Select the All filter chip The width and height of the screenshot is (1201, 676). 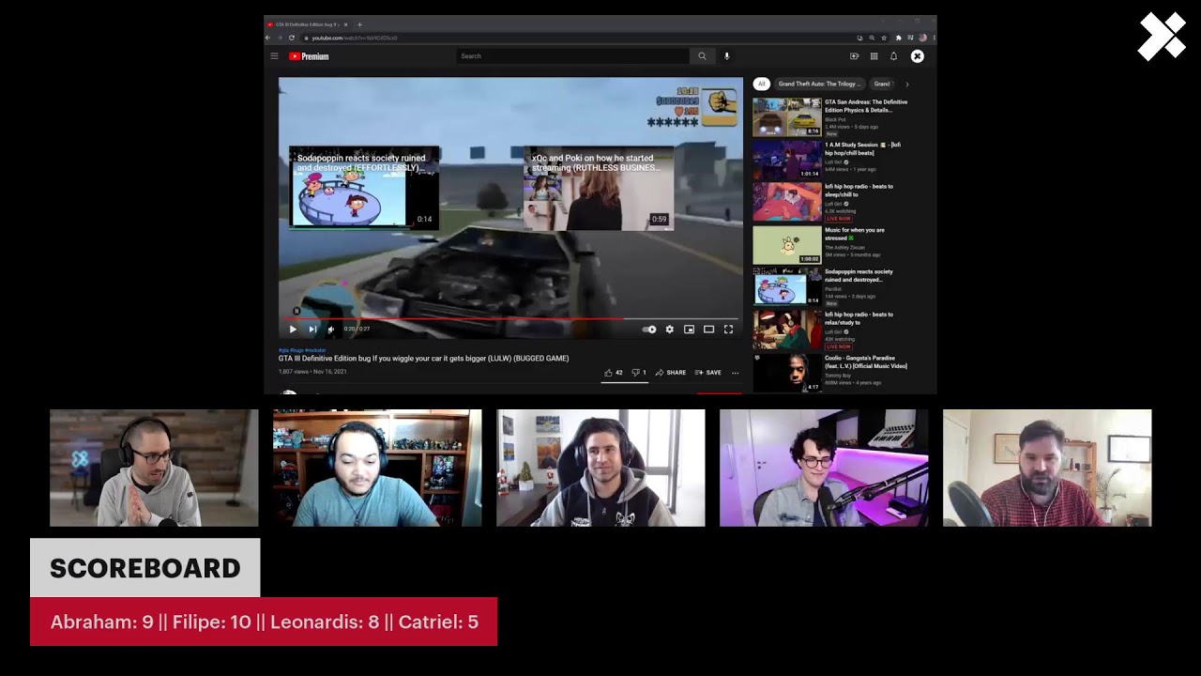click(x=761, y=84)
